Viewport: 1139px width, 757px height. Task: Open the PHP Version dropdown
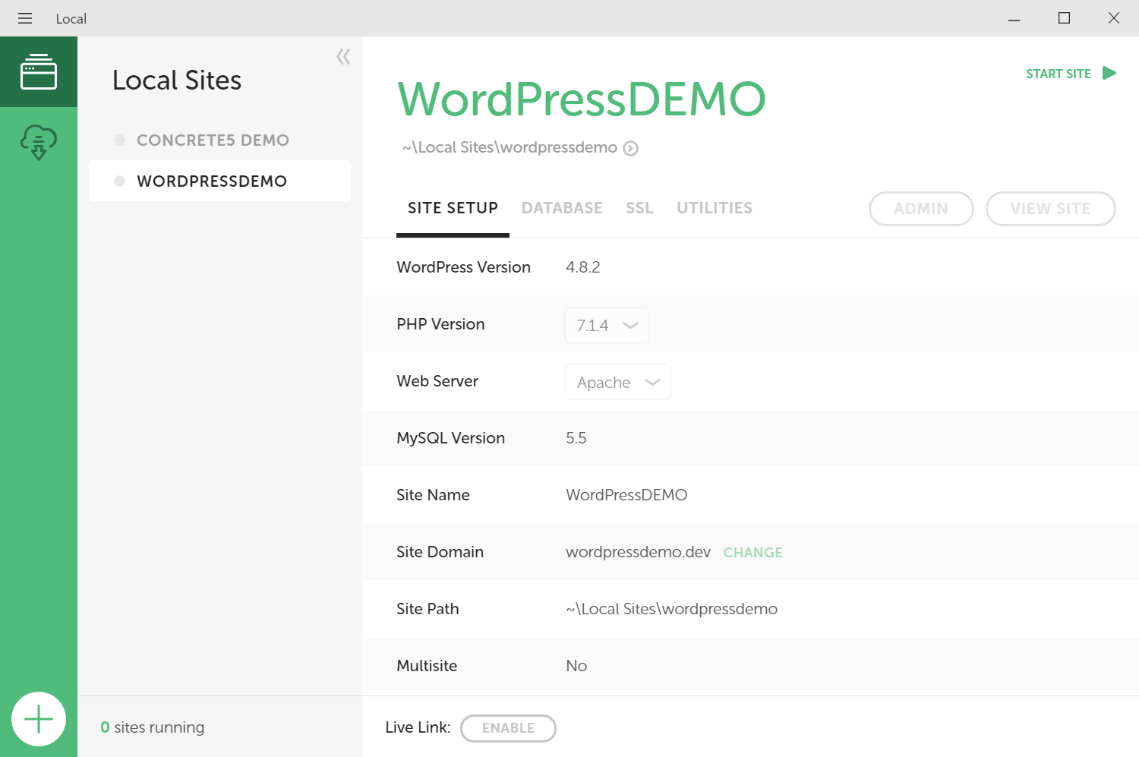(607, 325)
